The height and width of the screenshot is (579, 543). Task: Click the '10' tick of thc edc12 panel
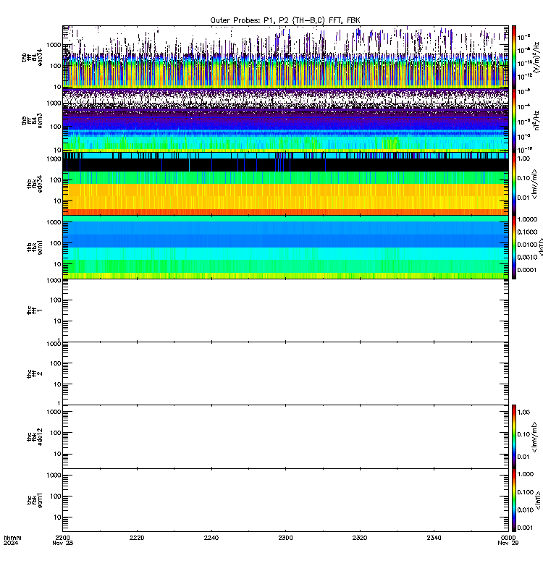(57, 454)
